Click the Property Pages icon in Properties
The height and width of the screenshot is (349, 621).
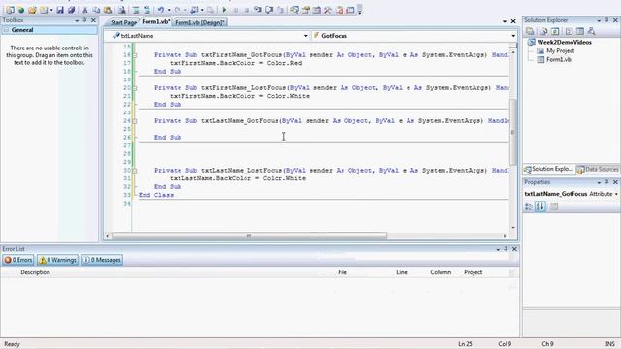(554, 206)
